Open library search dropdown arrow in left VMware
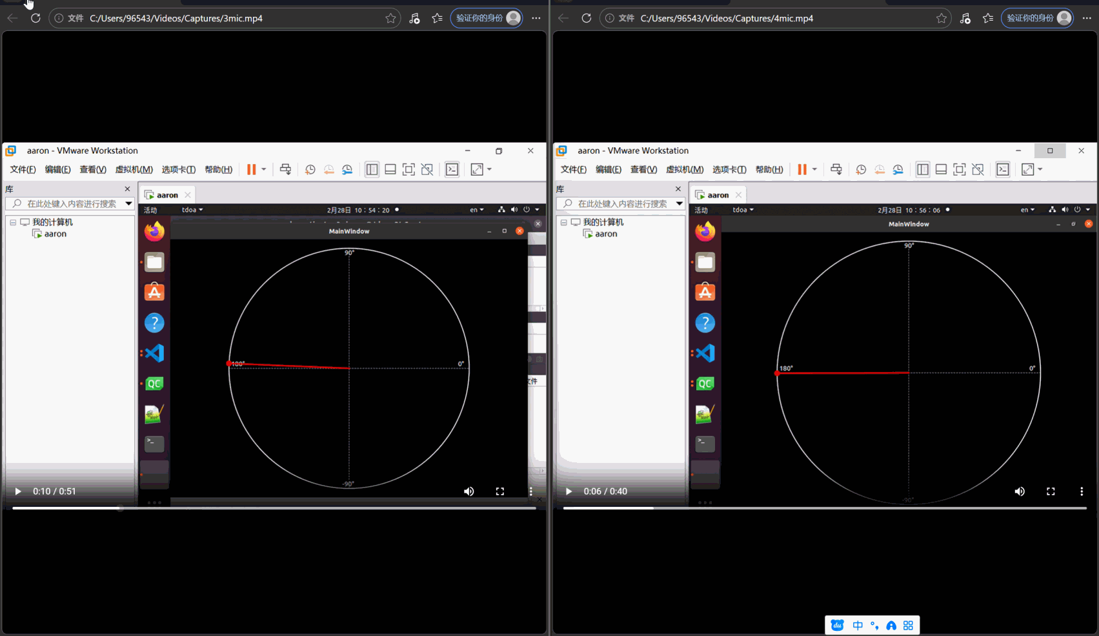The height and width of the screenshot is (636, 1099). 128,203
